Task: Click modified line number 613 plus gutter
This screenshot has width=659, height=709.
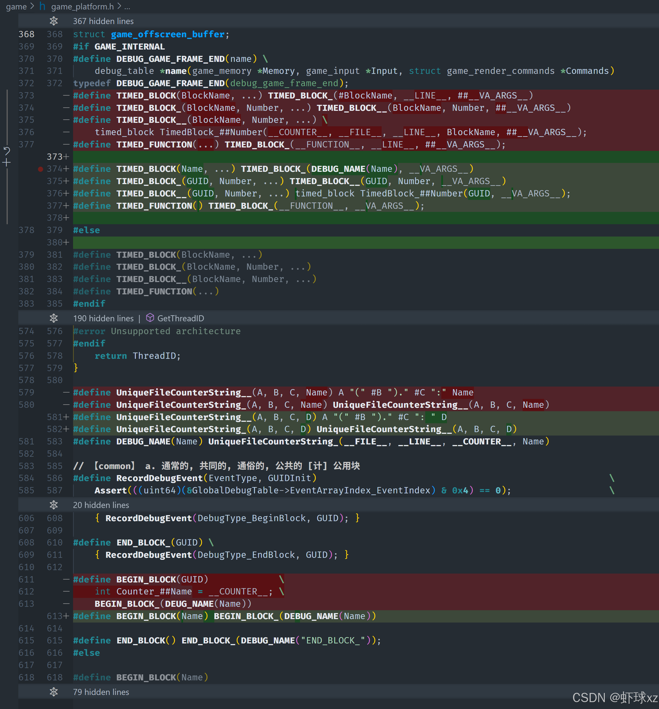Action: [57, 616]
